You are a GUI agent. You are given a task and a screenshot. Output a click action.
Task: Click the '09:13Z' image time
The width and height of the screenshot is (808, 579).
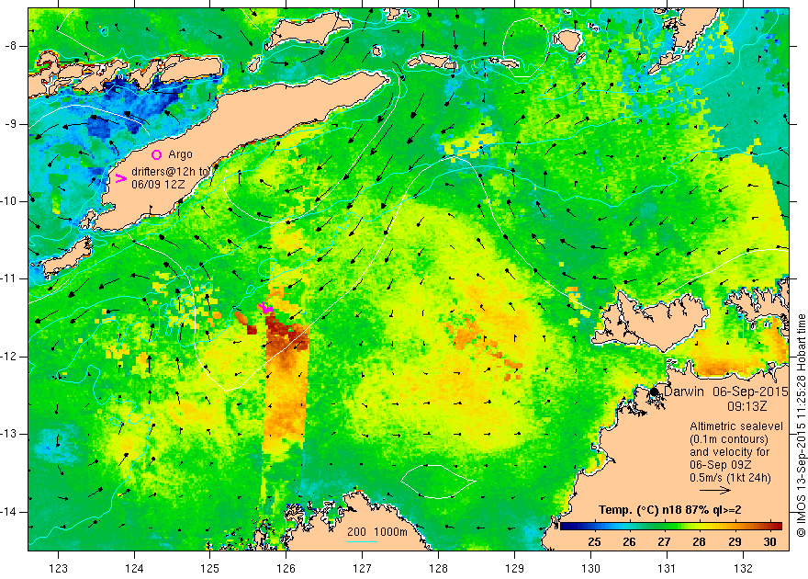click(746, 406)
